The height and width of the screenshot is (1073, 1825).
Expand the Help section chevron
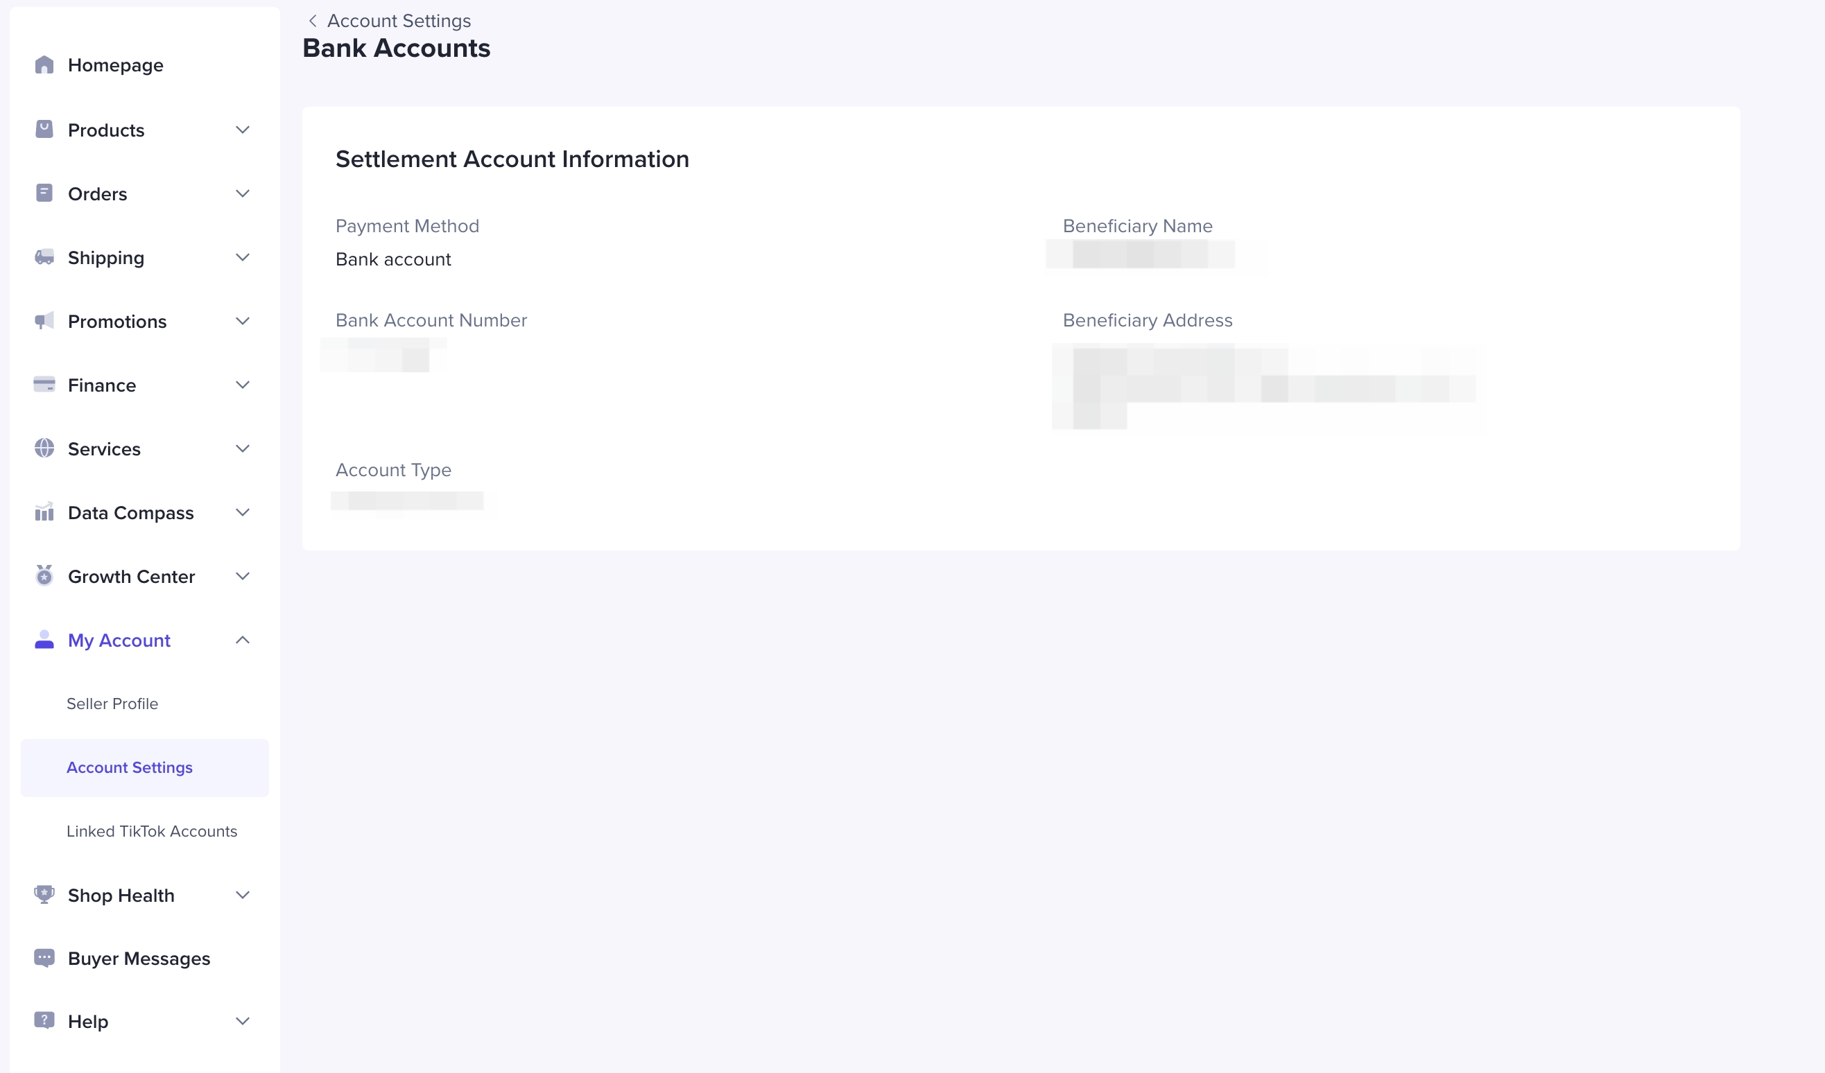[243, 1021]
